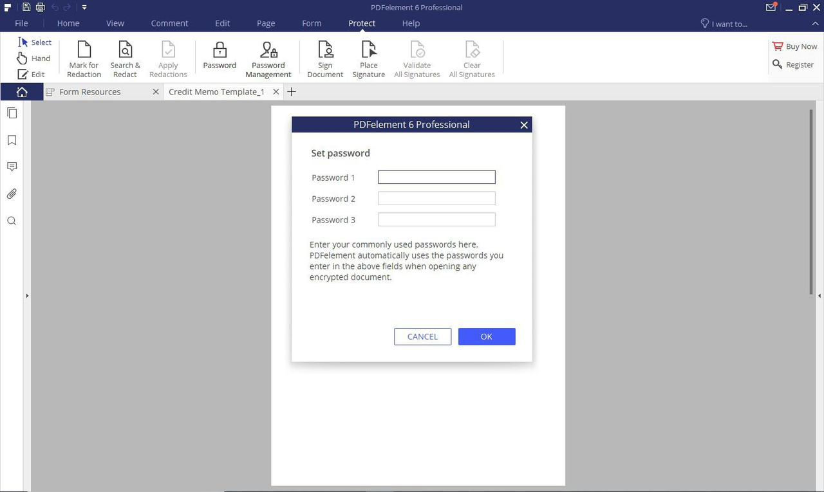Screen dimensions: 824x492
Task: Go to the Home start page icon
Action: click(x=22, y=92)
